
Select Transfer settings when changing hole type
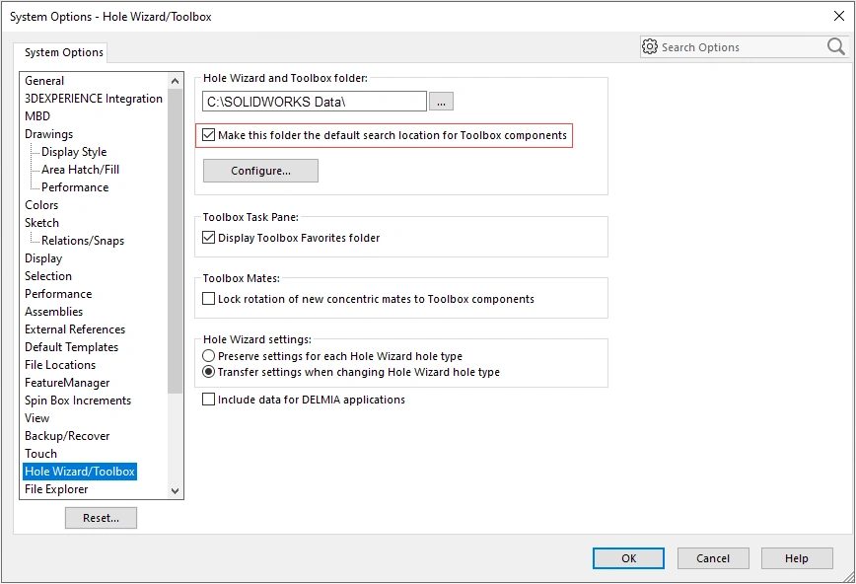coord(209,373)
